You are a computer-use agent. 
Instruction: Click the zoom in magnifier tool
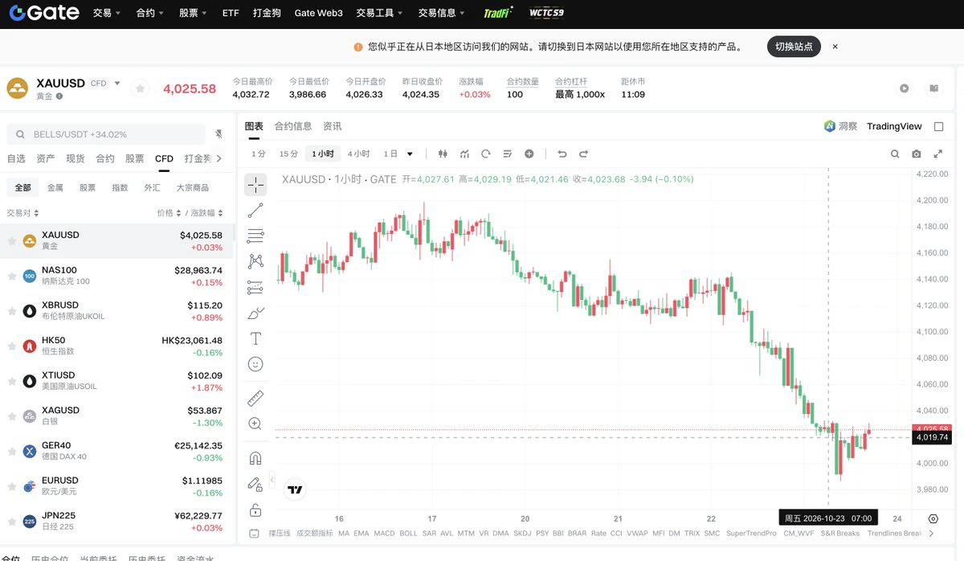pyautogui.click(x=255, y=424)
